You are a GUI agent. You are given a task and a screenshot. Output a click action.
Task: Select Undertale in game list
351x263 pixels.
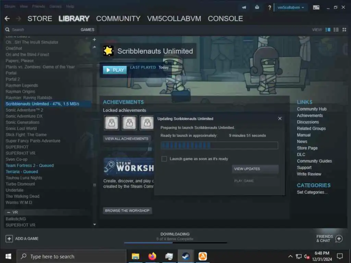(x=14, y=190)
